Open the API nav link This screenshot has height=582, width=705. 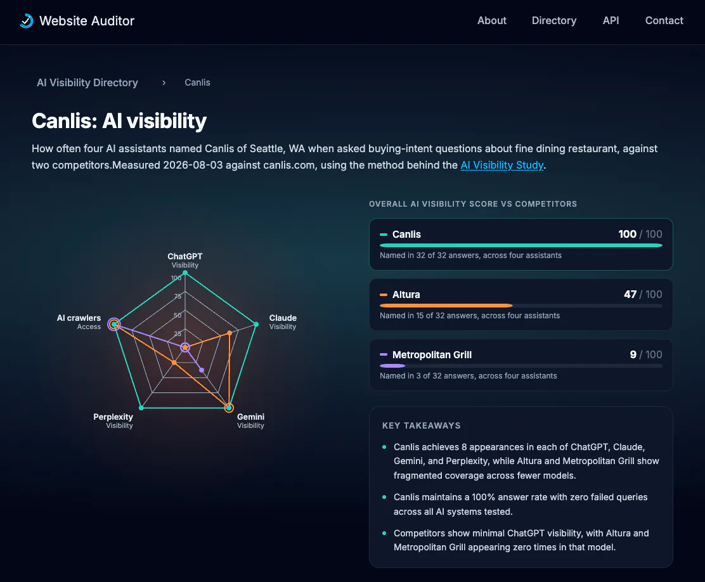click(x=611, y=21)
